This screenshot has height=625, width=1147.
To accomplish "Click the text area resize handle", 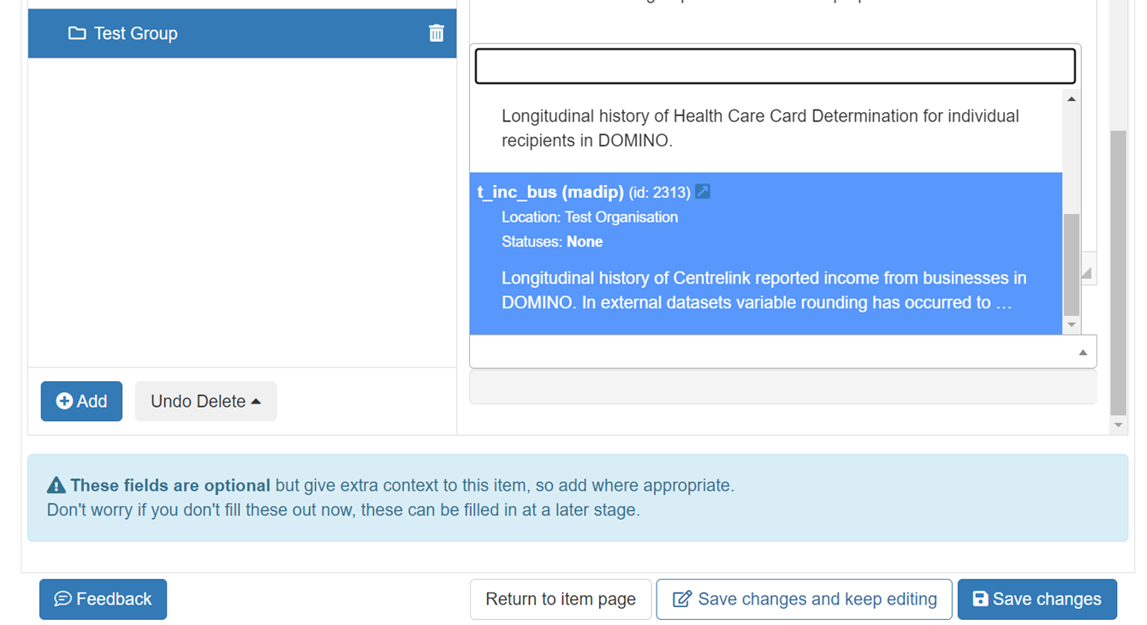I will point(1087,273).
